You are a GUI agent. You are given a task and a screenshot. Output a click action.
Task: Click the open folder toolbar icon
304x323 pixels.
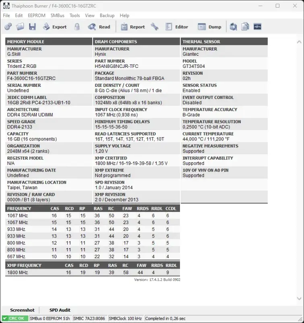(x=20, y=27)
